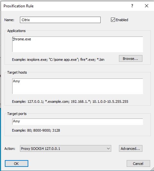Open the dialog help question mark
This screenshot has width=154, height=171.
tap(132, 6)
